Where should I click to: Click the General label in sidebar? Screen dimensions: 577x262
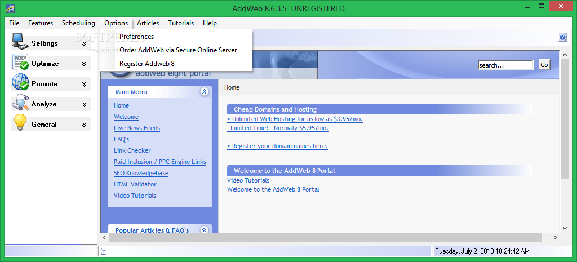(44, 125)
